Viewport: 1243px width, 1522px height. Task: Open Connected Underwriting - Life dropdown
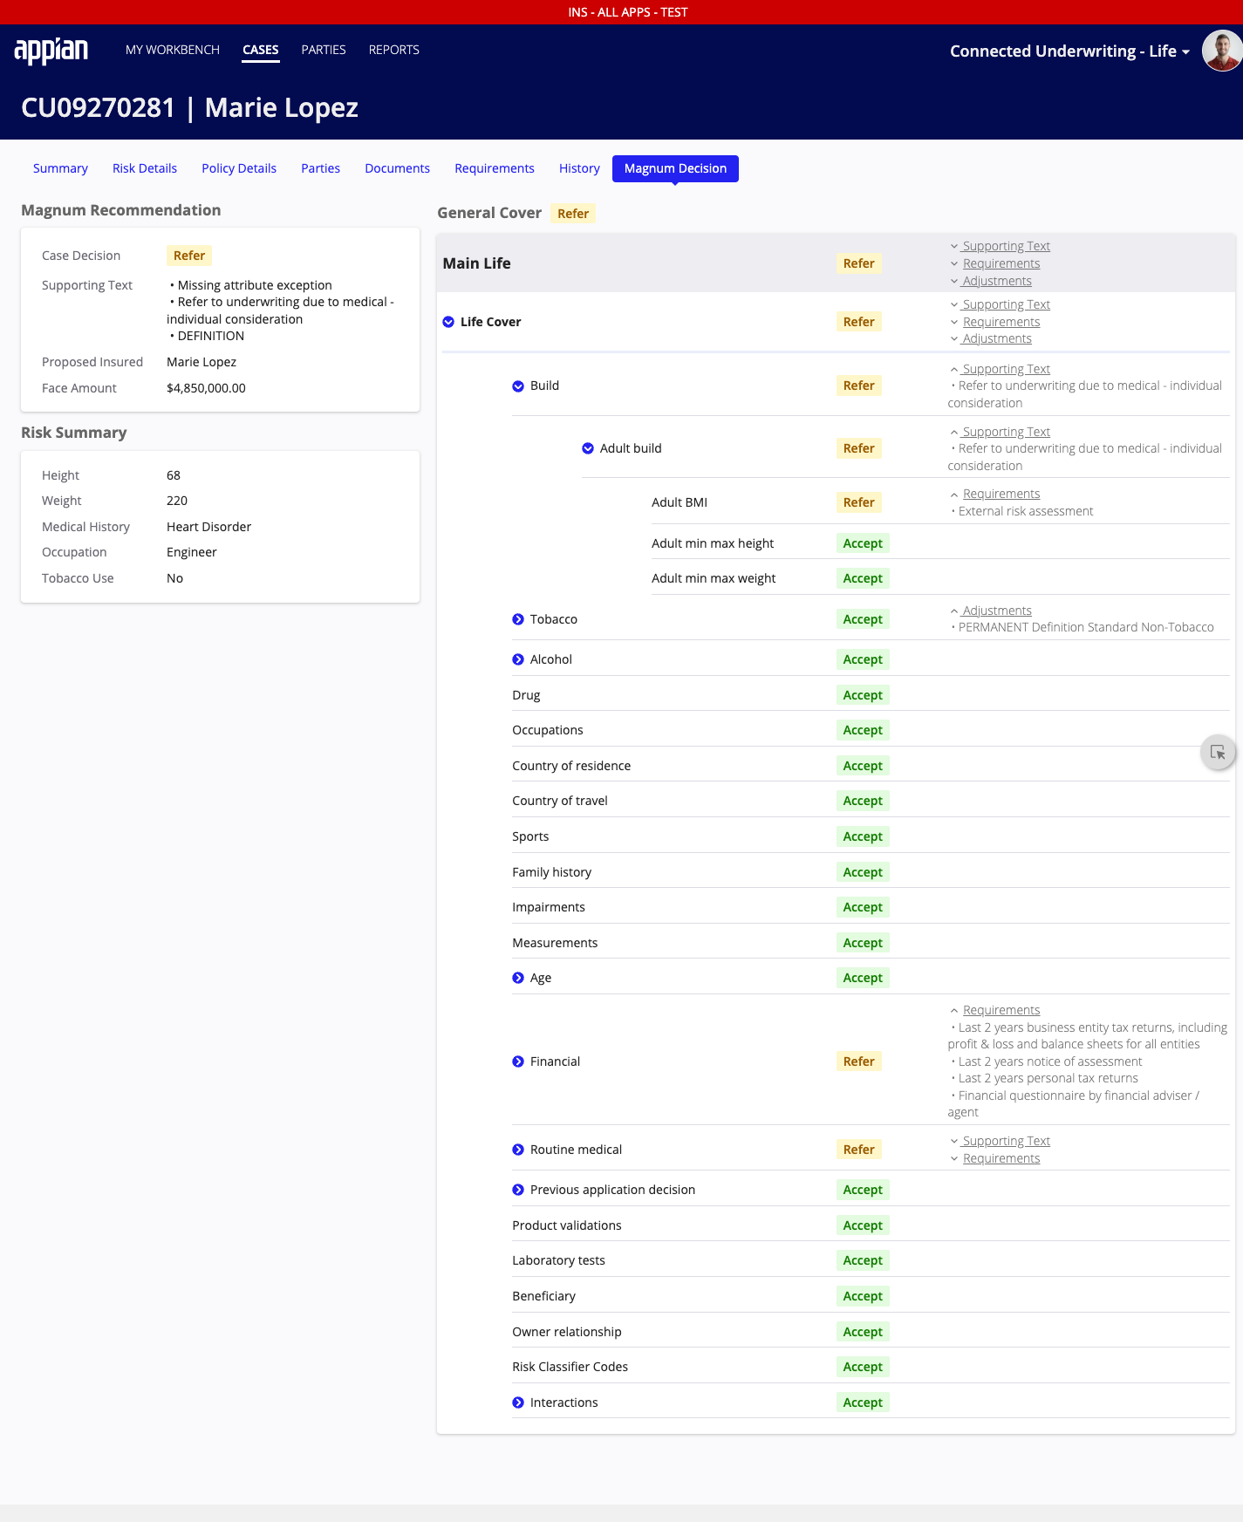(1070, 51)
